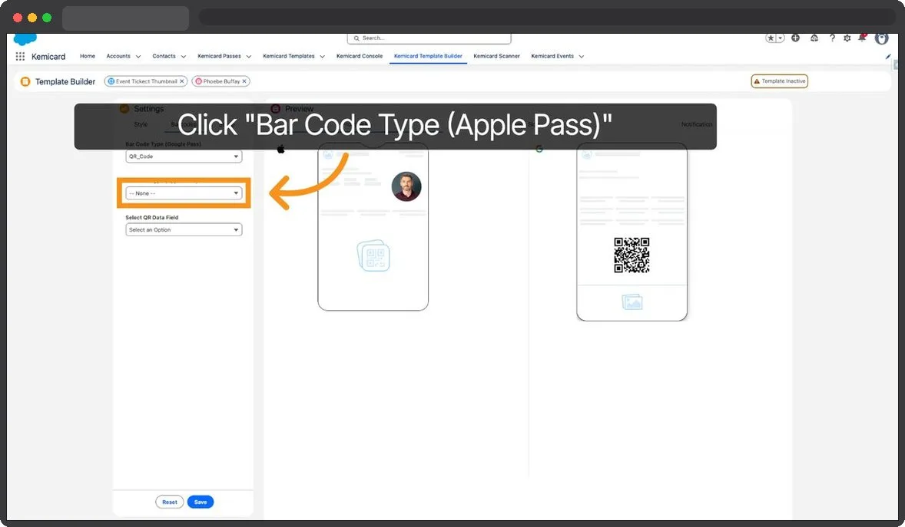Image resolution: width=905 pixels, height=527 pixels.
Task: Click the Phoebe Buffay pill label
Action: coord(221,81)
